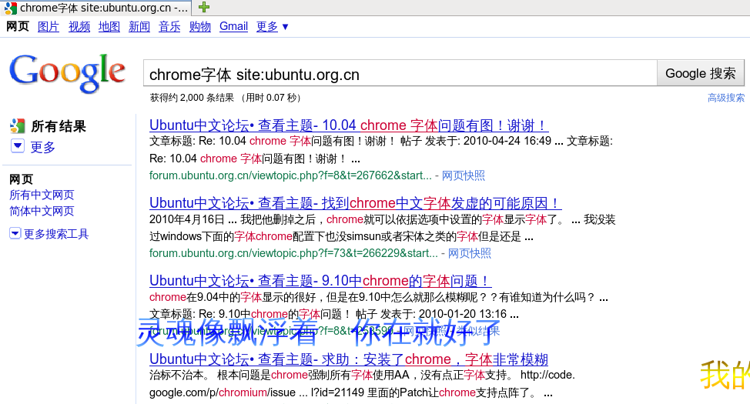Select 所有中文网页 filter link
Image resolution: width=750 pixels, height=404 pixels.
pos(42,195)
